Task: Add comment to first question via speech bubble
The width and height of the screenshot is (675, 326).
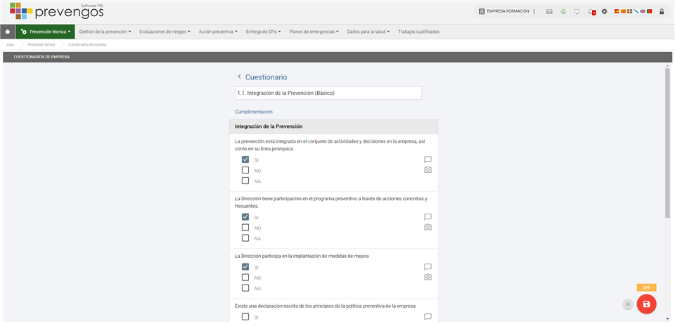Action: [427, 159]
